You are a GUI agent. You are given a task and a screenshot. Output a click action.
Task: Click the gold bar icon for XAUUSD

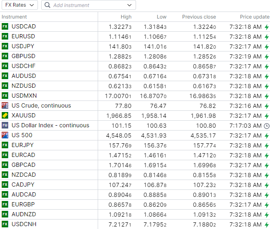(x=5, y=115)
